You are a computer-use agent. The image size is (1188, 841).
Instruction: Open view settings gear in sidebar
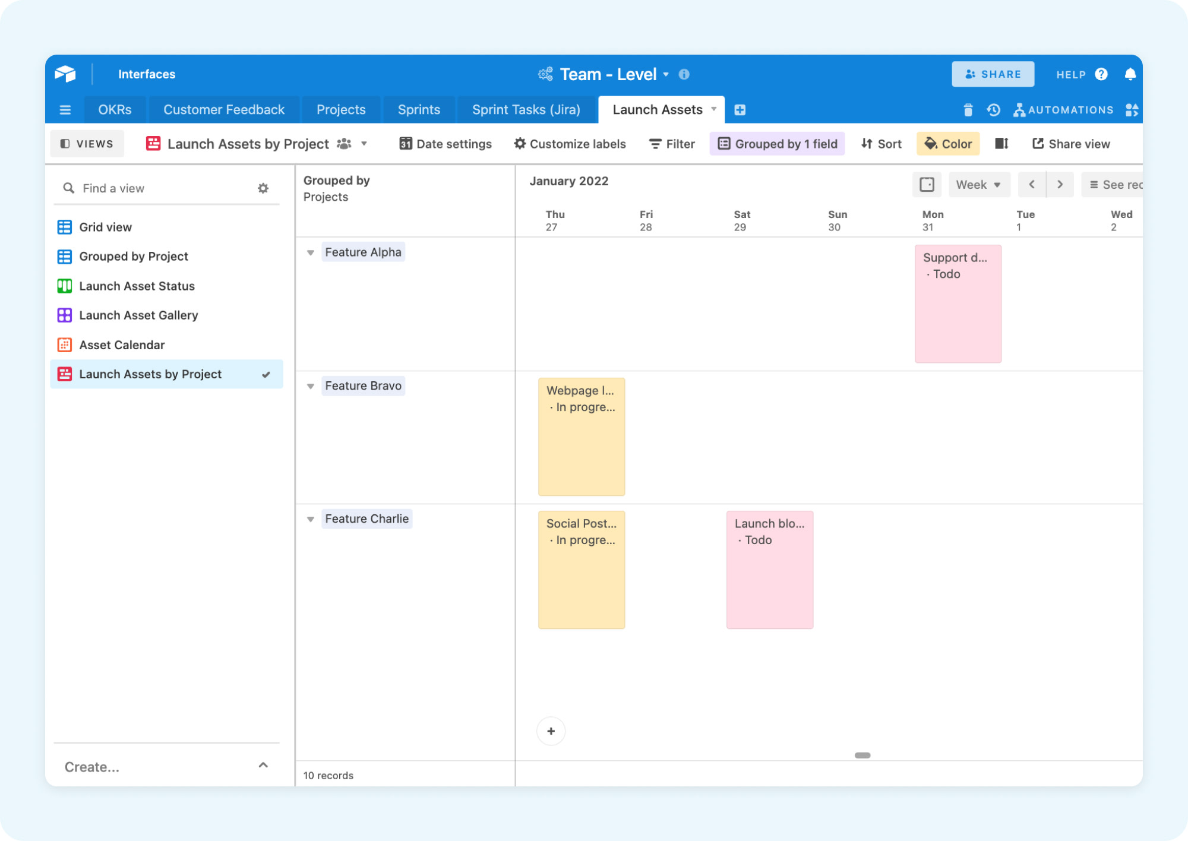pyautogui.click(x=263, y=188)
